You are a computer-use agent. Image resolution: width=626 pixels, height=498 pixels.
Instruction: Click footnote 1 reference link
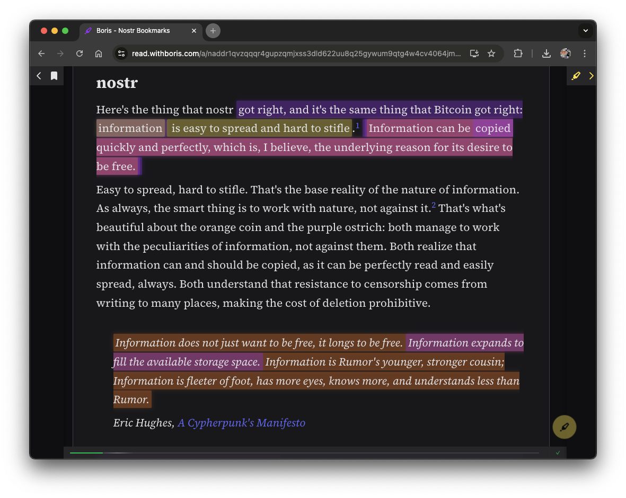point(357,126)
